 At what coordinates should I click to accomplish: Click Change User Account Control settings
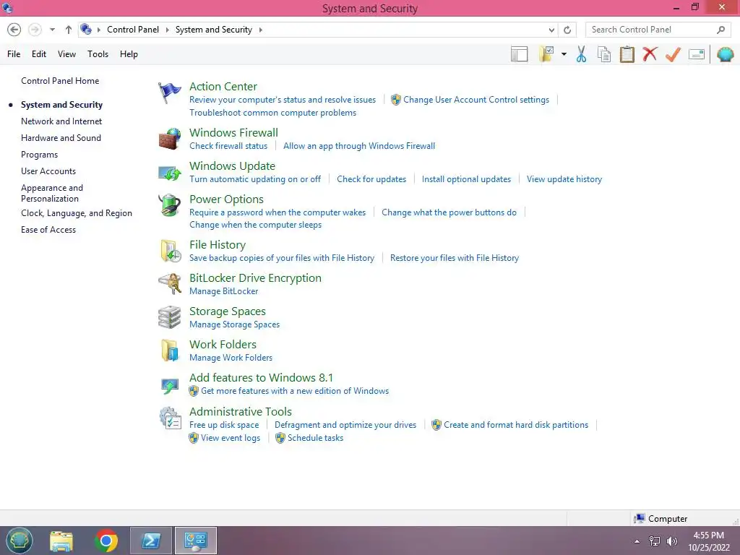coord(476,100)
